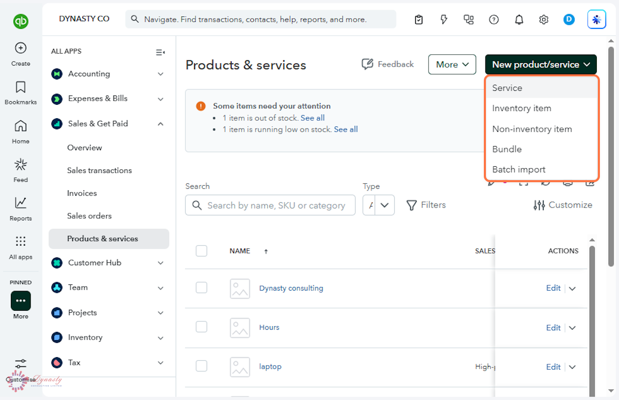
Task: Open the notifications bell icon
Action: tap(519, 20)
